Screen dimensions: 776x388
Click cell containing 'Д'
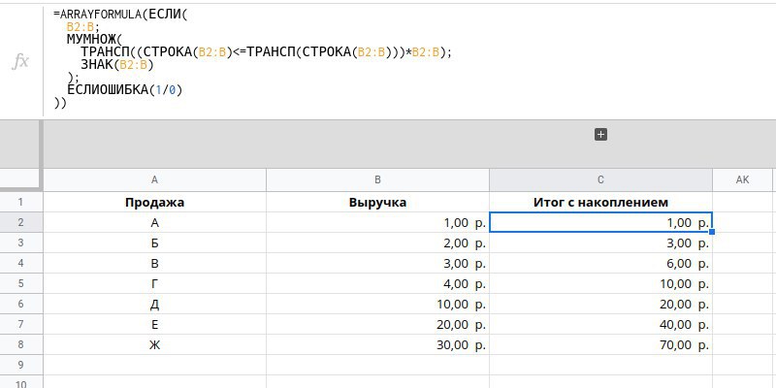(154, 304)
